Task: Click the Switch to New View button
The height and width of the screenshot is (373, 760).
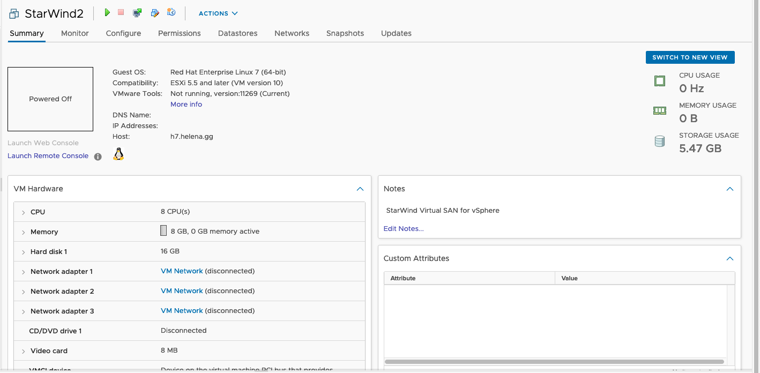Action: coord(690,57)
